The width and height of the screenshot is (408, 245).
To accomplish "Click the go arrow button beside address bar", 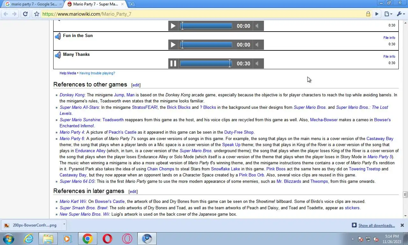I will click(x=377, y=14).
